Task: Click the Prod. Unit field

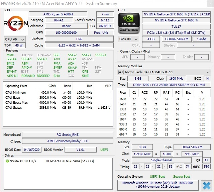Action: 101,33
